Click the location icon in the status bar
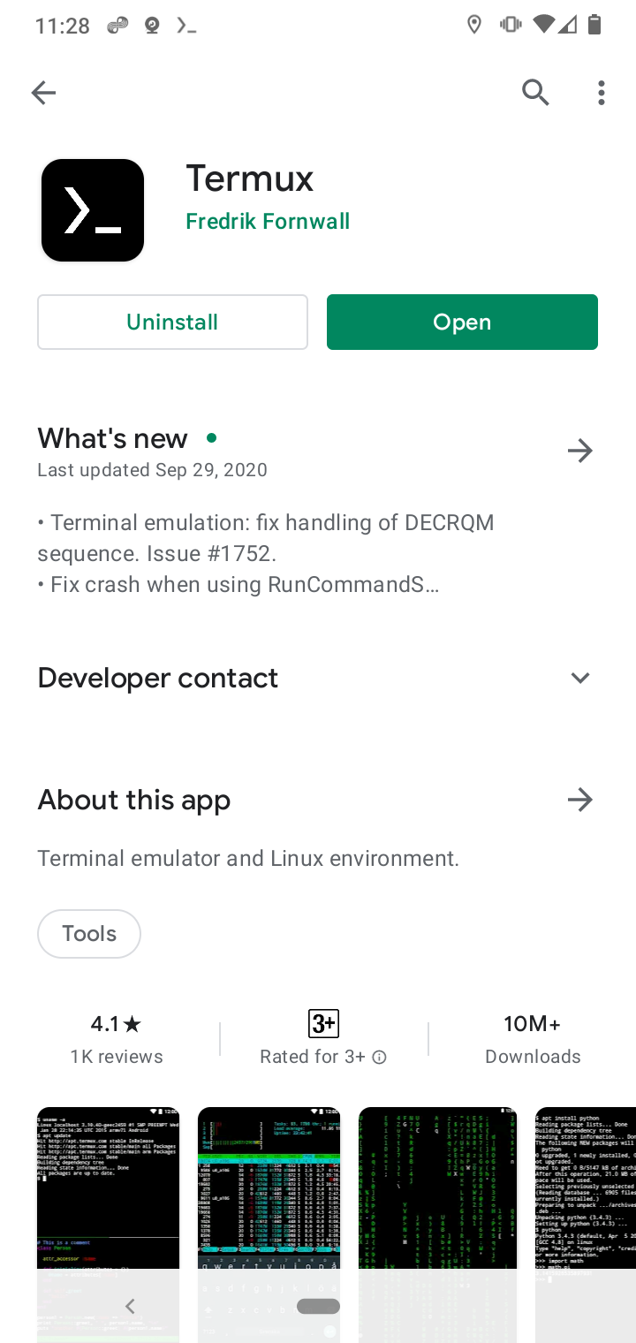This screenshot has height=1343, width=636. pos(474,24)
